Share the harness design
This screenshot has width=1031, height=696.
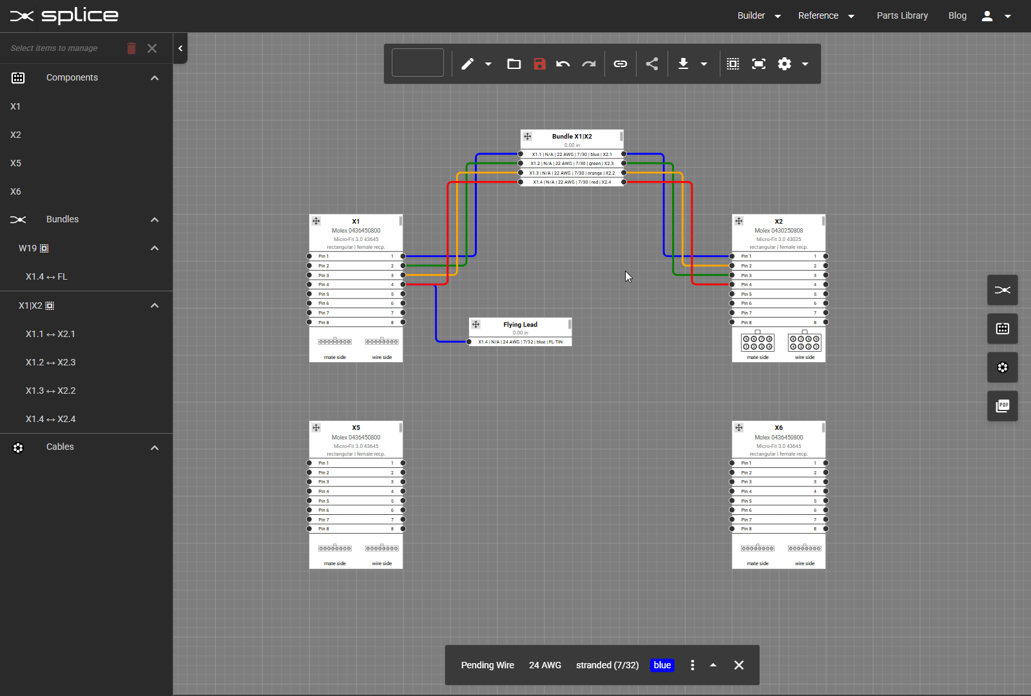(652, 64)
